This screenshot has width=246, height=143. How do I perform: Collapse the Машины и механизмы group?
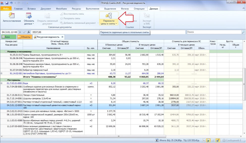point(6,51)
